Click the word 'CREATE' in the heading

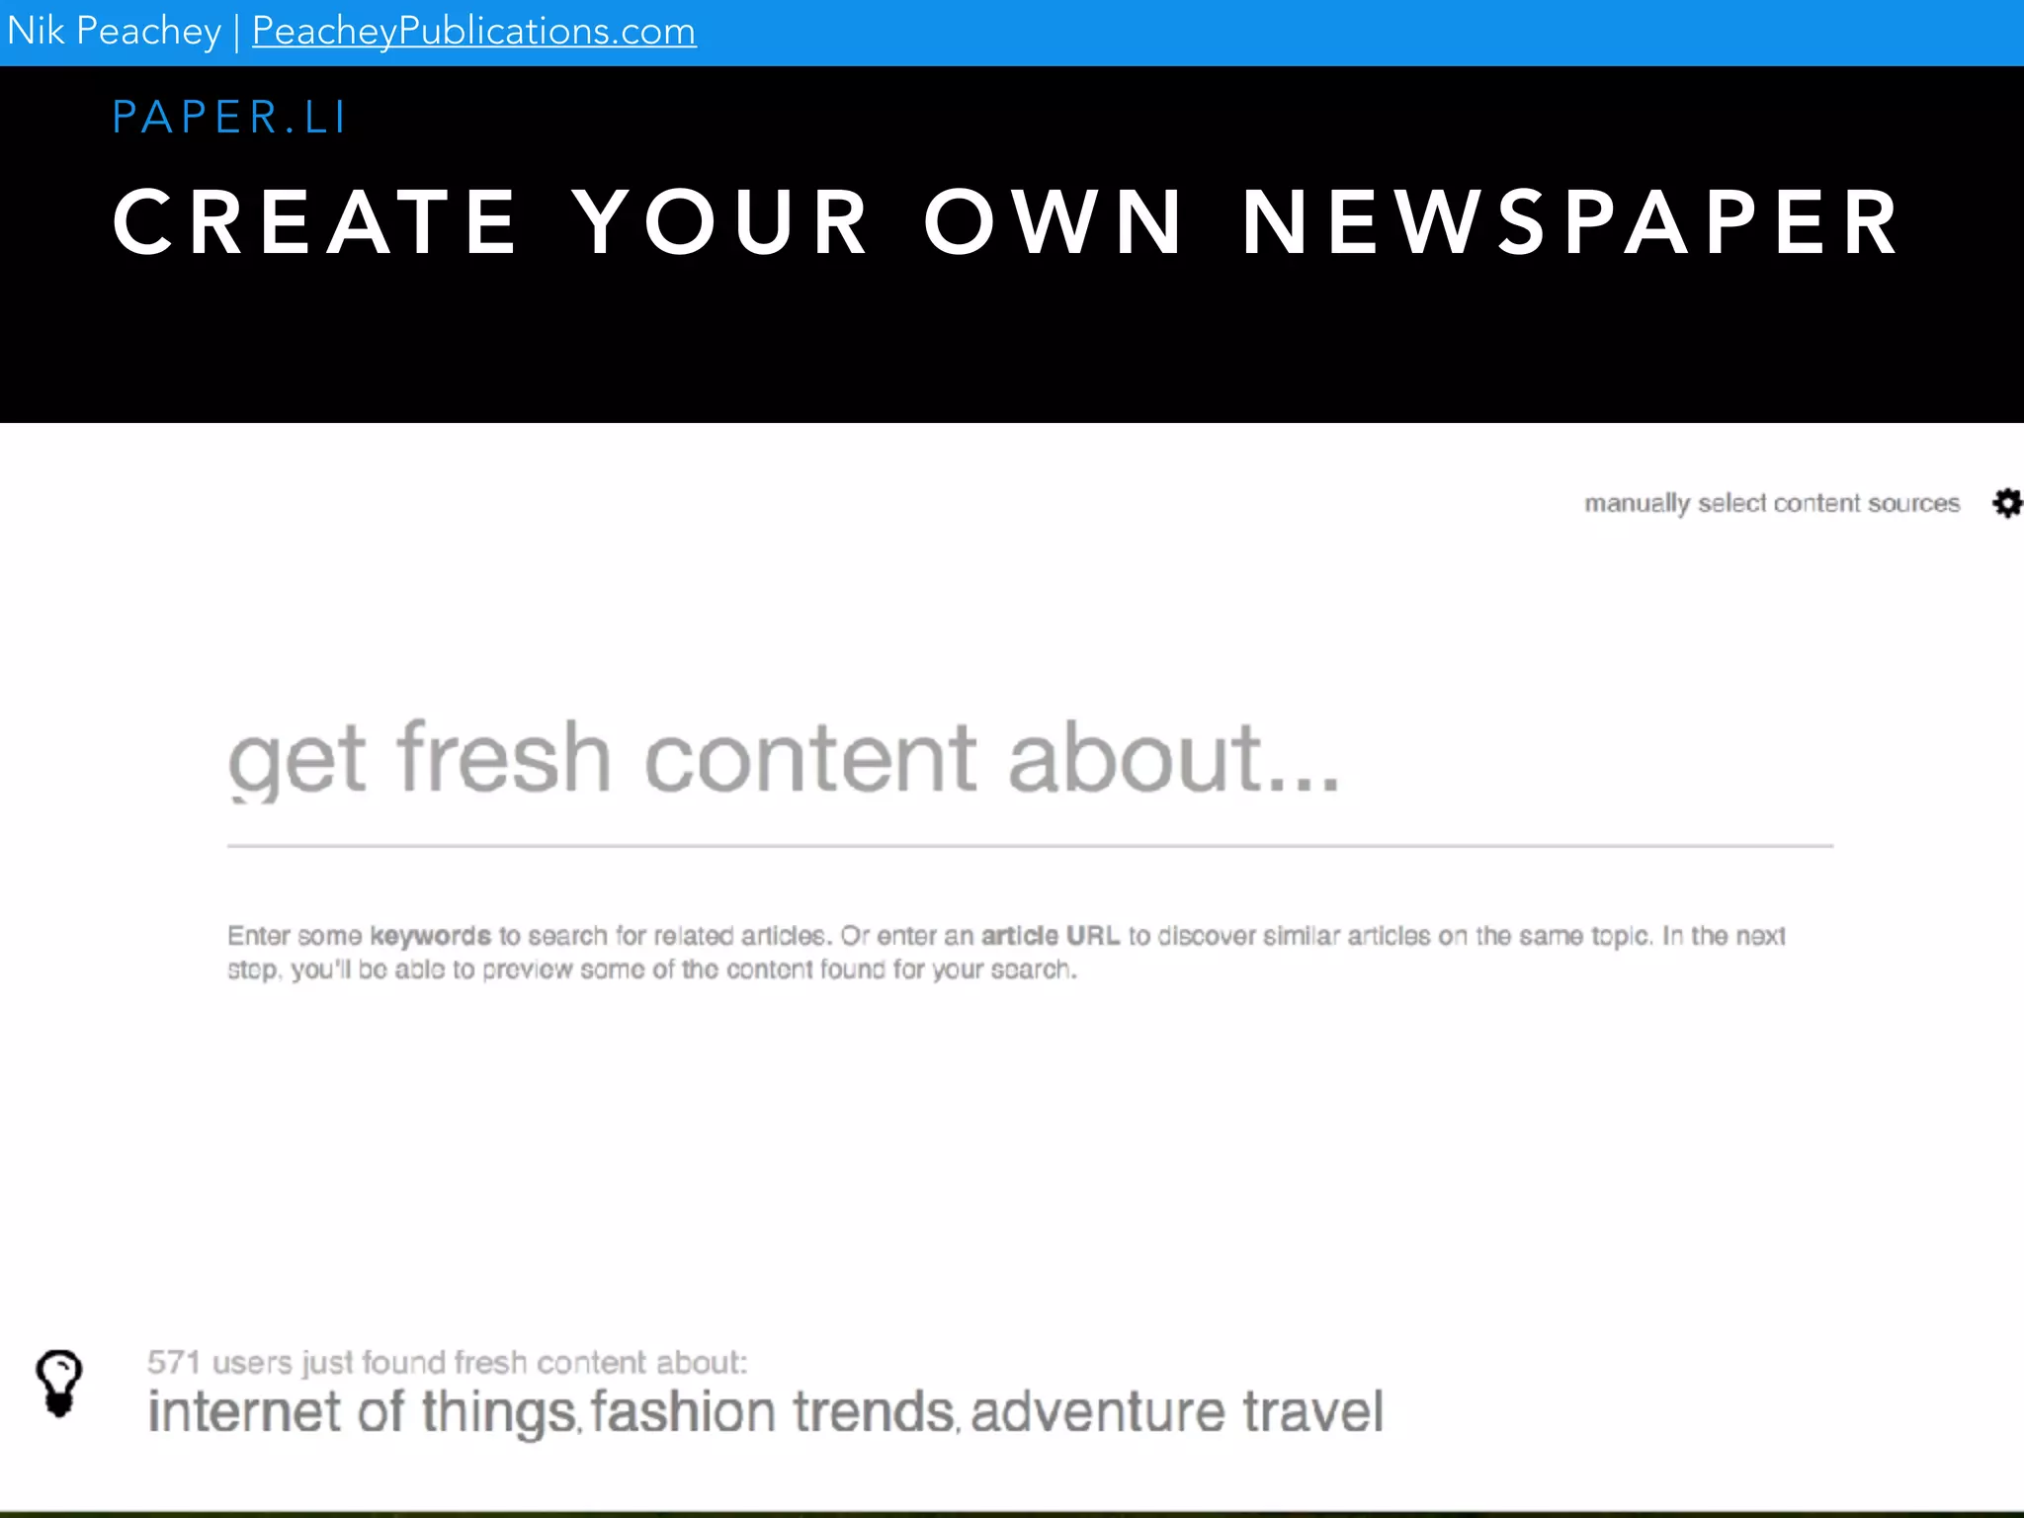point(315,223)
